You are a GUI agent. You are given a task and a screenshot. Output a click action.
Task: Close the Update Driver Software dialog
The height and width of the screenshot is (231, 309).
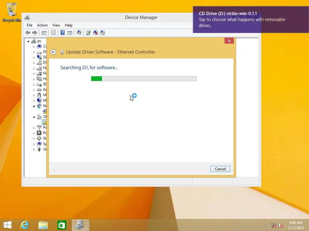229,41
